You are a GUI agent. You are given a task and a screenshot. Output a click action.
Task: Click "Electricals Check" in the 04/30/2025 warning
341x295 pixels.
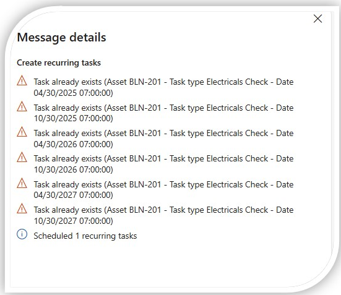point(237,82)
